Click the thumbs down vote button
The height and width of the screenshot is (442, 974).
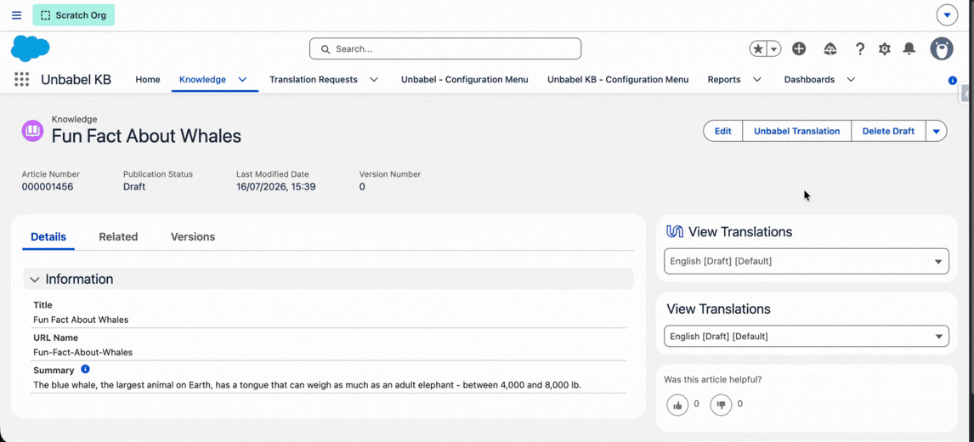pos(722,405)
